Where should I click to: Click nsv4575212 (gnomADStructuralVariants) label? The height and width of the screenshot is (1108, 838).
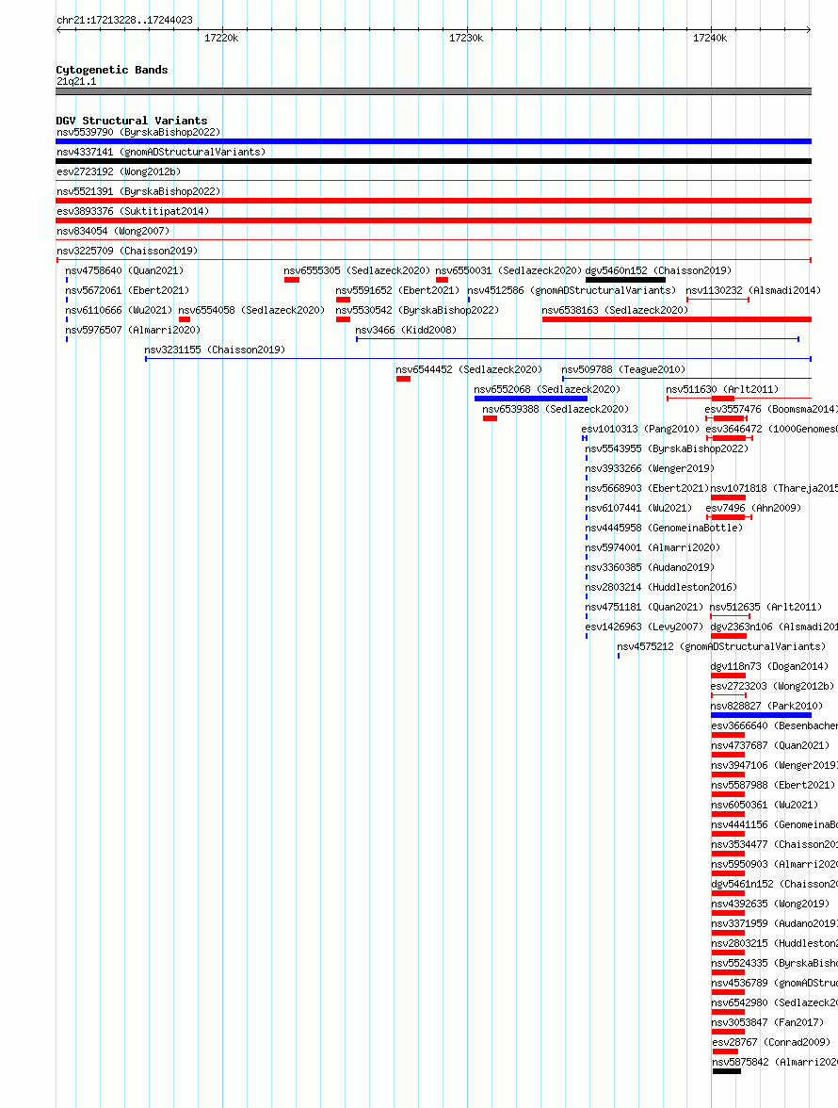pyautogui.click(x=721, y=646)
